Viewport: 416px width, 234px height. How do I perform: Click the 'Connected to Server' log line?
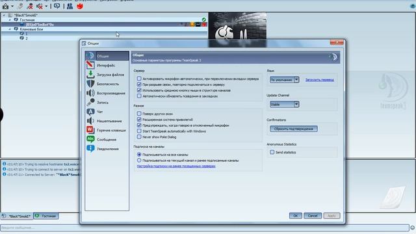tap(41, 175)
